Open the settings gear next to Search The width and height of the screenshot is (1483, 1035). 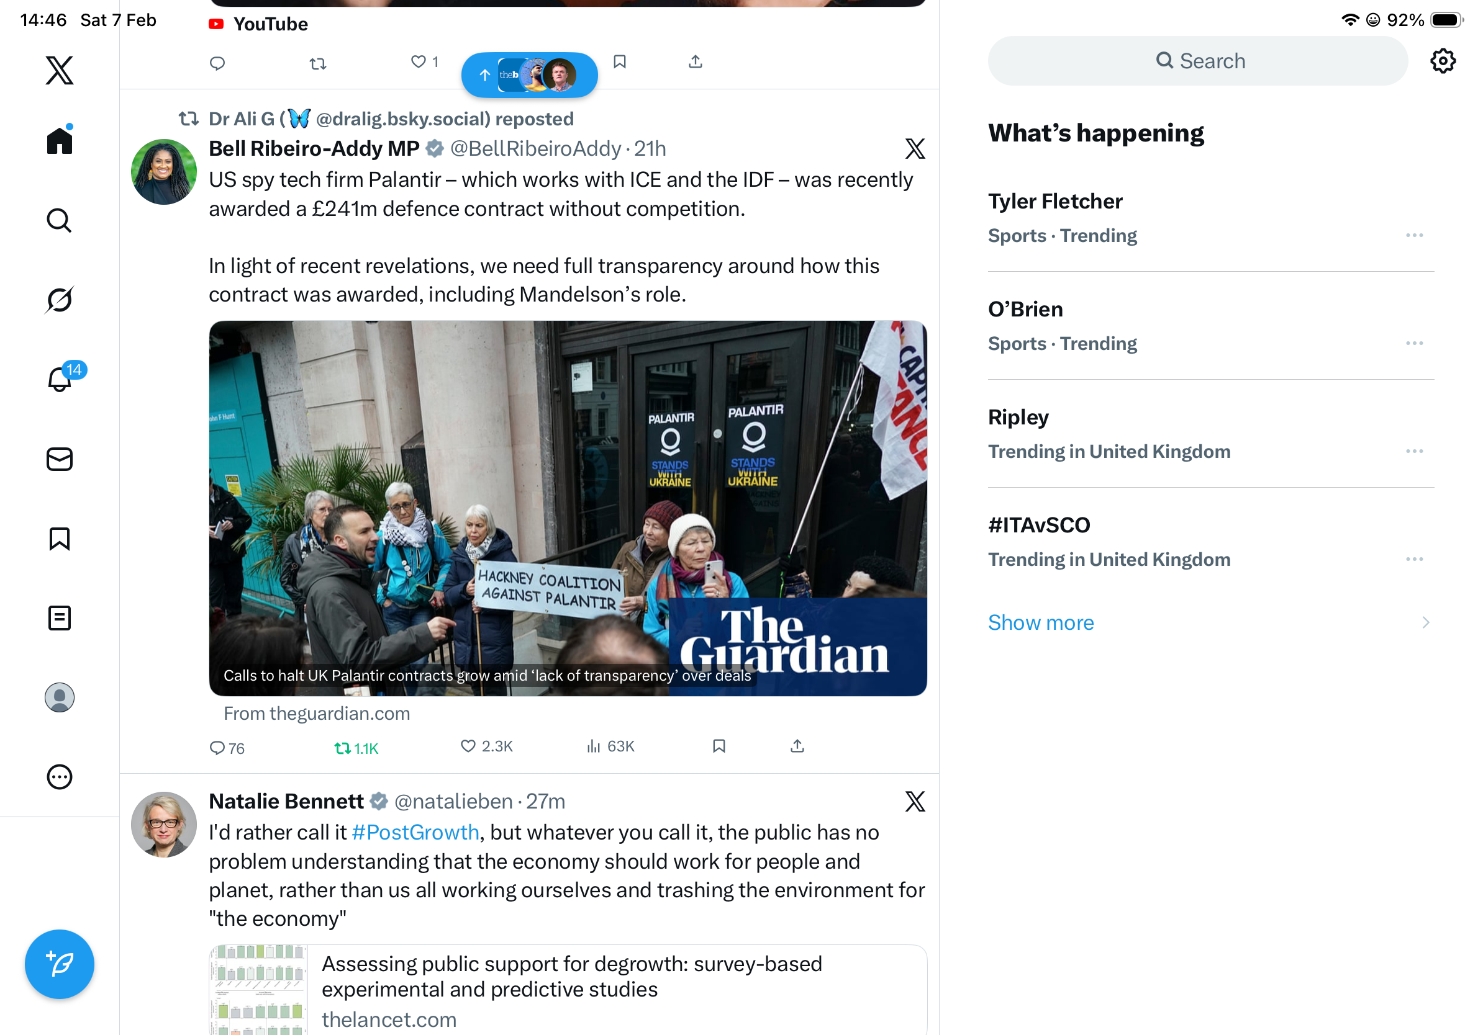pyautogui.click(x=1442, y=61)
